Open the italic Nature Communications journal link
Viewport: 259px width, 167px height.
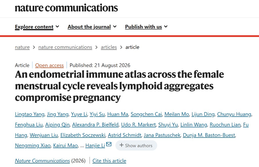[x=42, y=161]
